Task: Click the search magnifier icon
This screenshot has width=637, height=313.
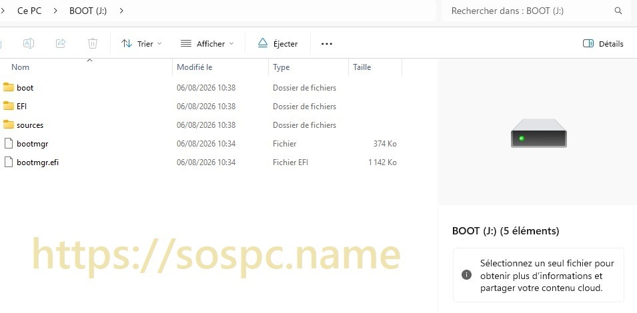Action: click(618, 11)
